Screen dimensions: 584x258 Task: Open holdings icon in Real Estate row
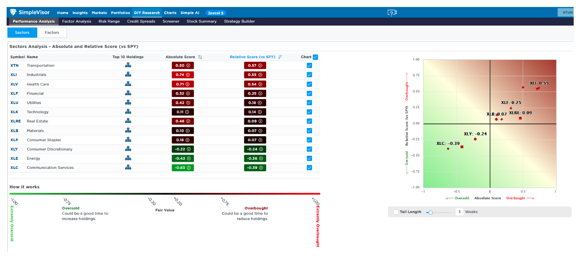[128, 121]
